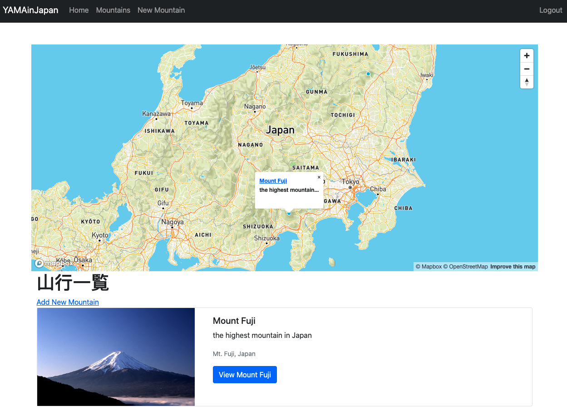Click the large Japan label on map

tap(280, 130)
